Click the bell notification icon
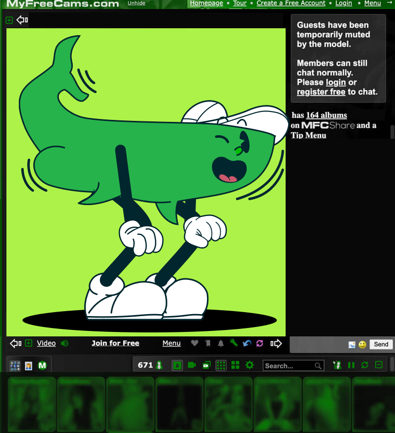 221,343
